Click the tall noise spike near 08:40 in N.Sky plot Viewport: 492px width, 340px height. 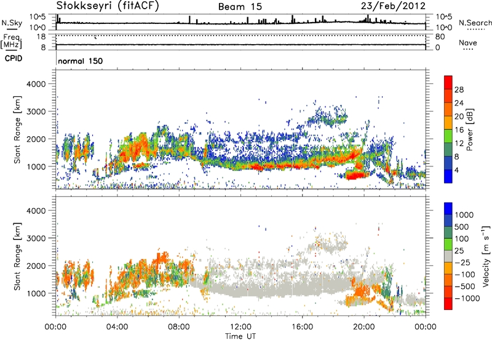click(x=189, y=20)
